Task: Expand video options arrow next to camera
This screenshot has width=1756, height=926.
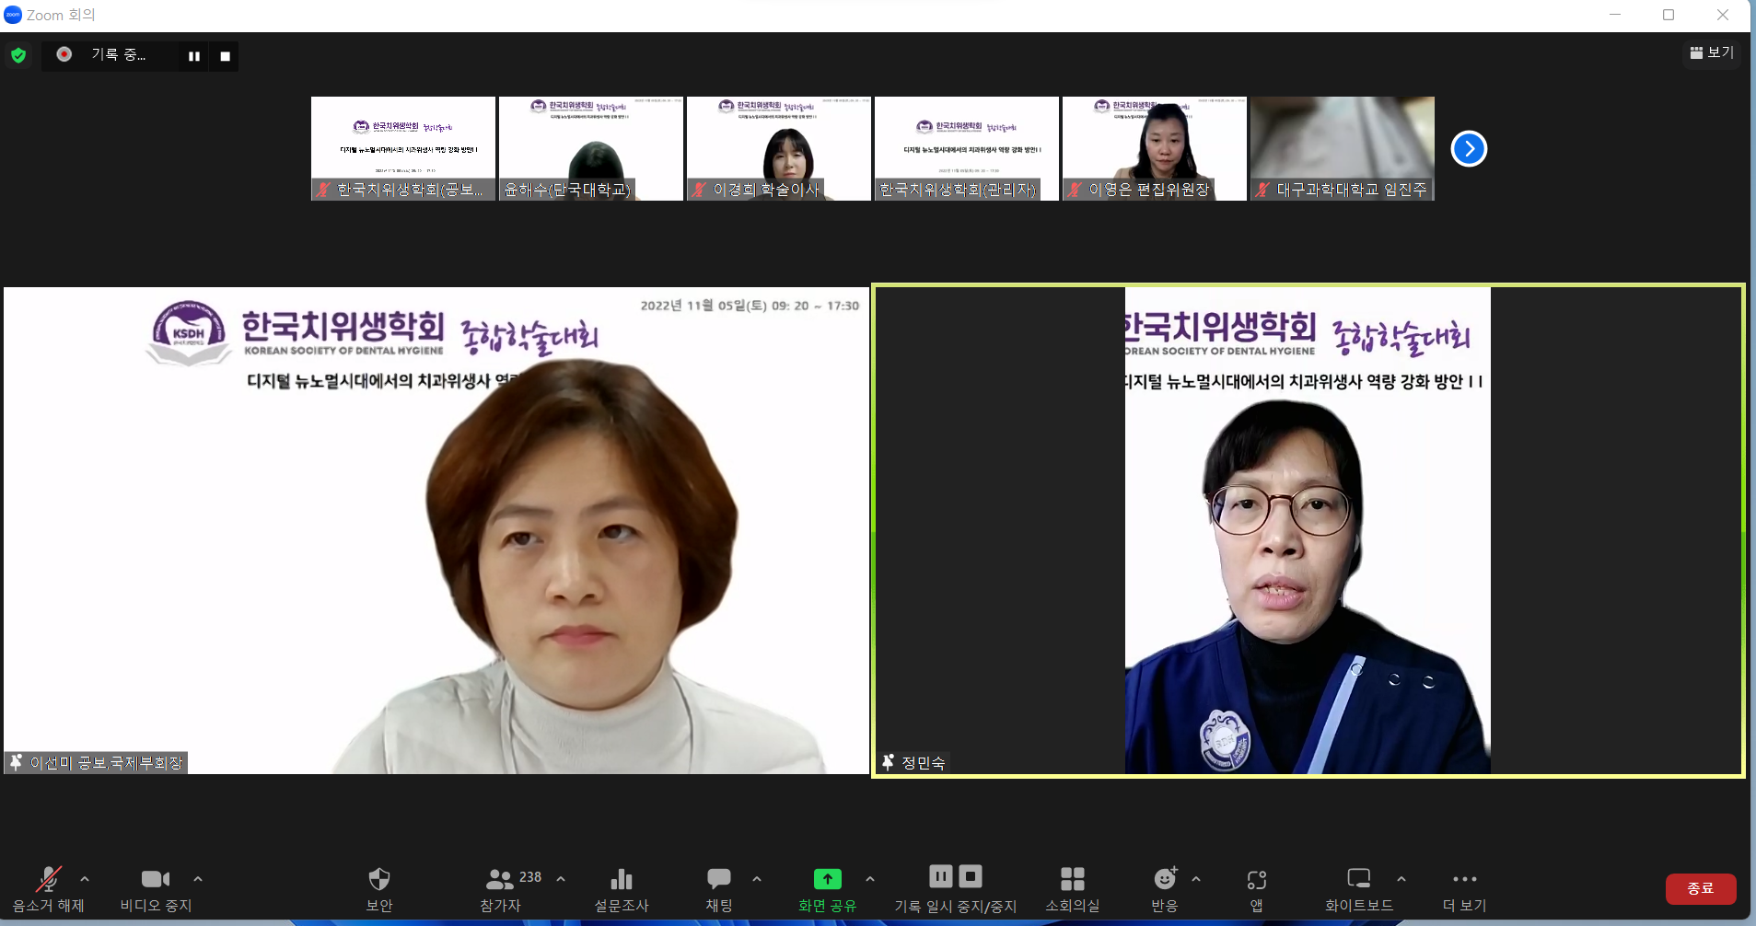Action: [198, 879]
